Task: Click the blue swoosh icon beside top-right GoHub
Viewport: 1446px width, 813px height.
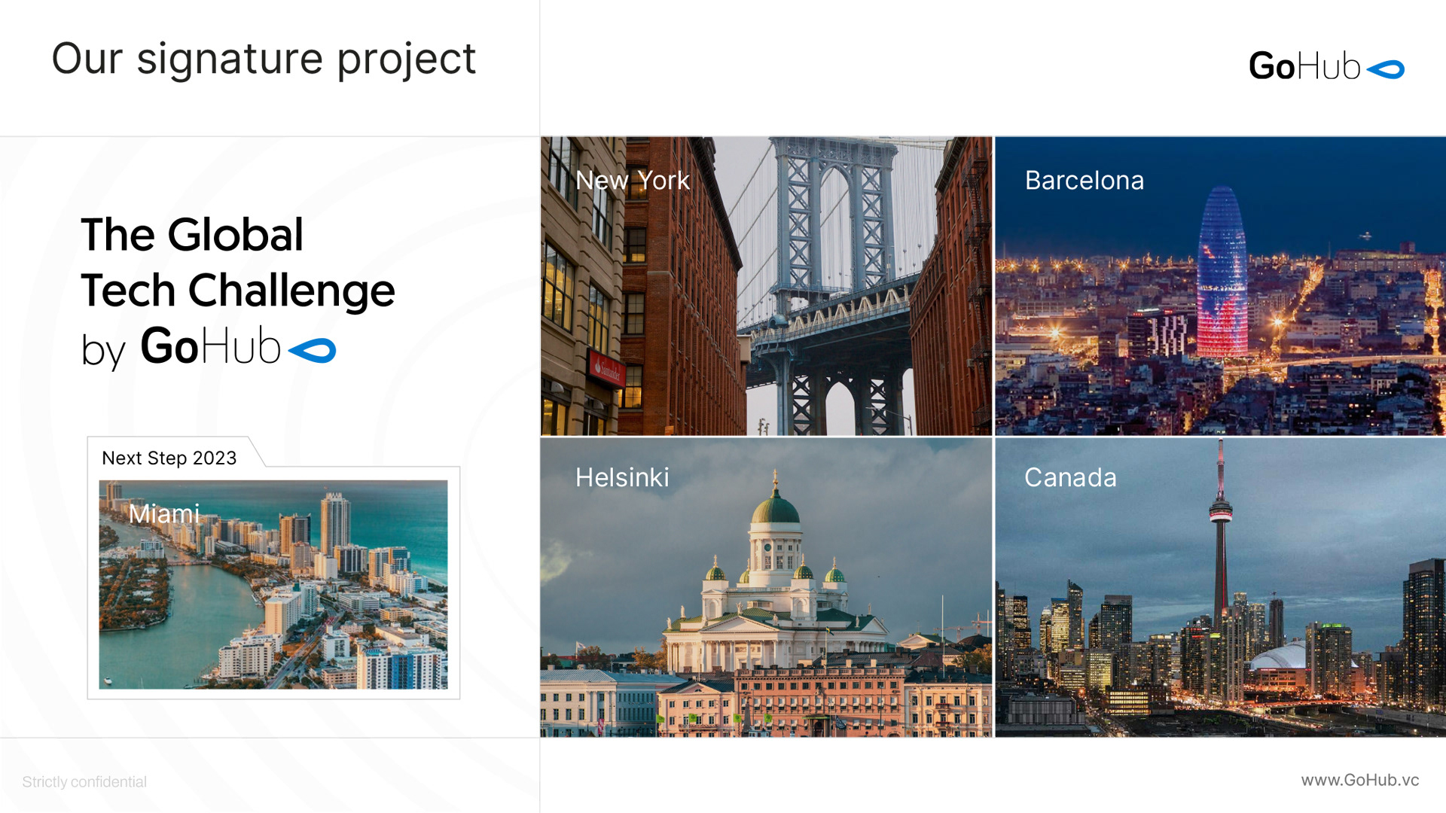Action: [x=1386, y=69]
